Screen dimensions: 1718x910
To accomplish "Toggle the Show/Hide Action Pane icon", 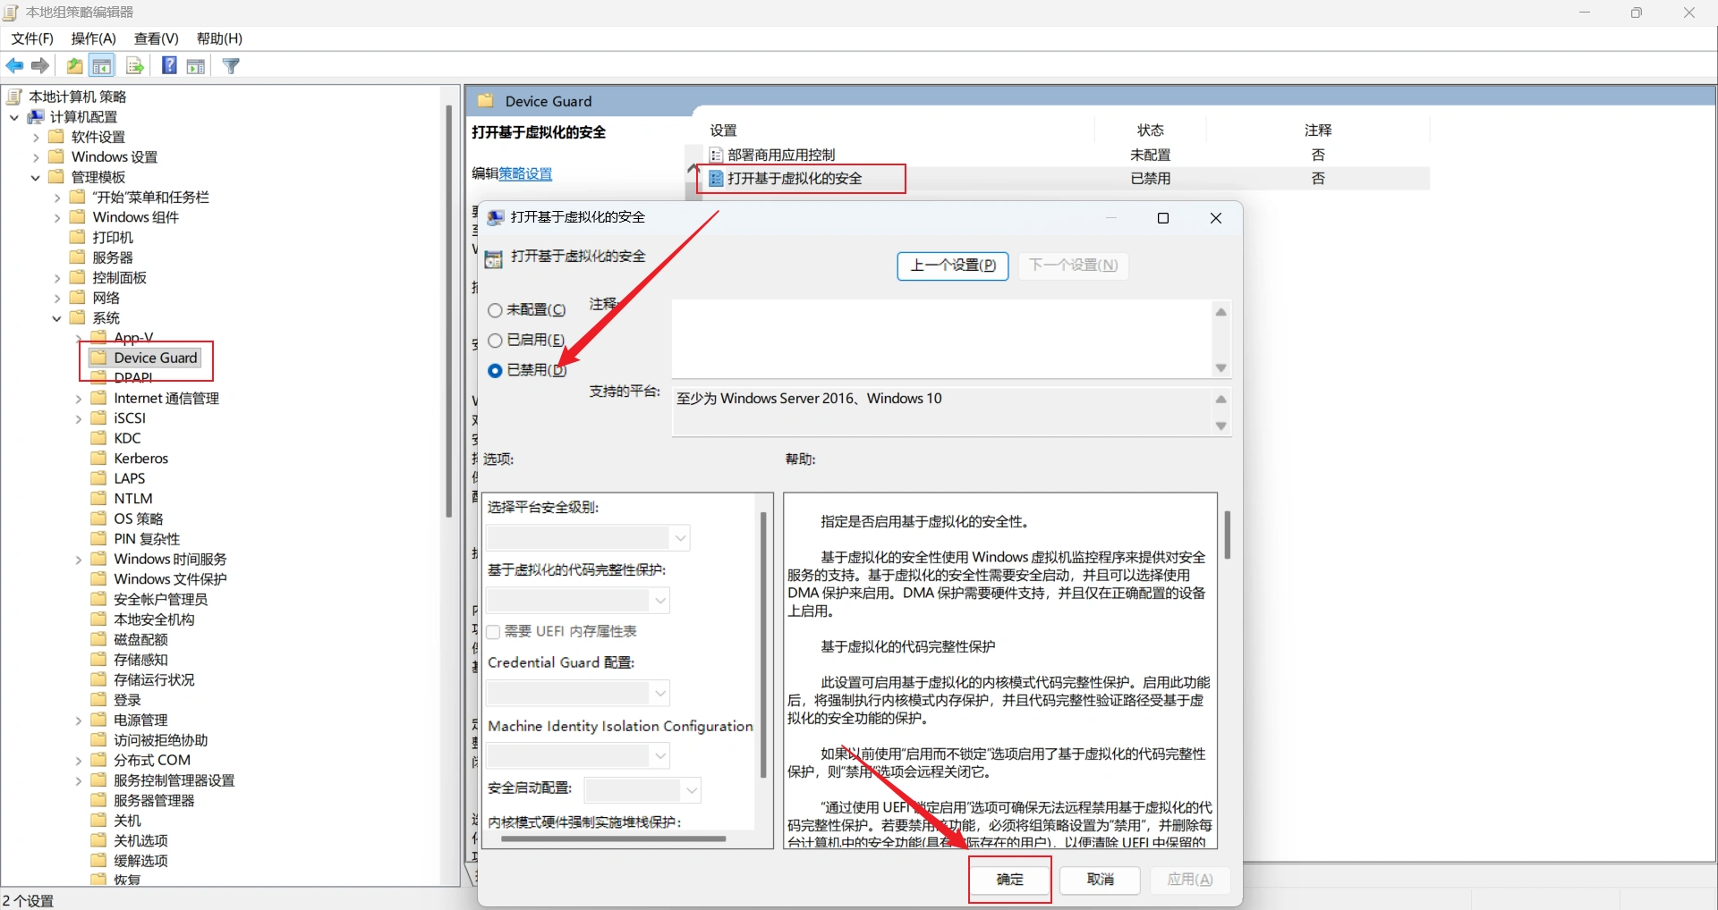I will click(196, 66).
